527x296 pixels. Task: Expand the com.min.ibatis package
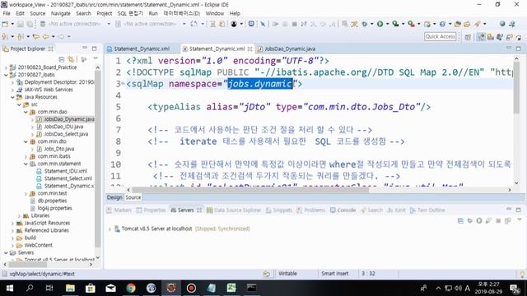[x=26, y=156]
